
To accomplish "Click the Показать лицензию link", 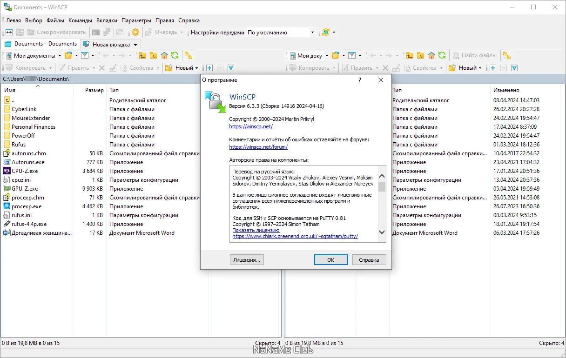I will click(256, 230).
